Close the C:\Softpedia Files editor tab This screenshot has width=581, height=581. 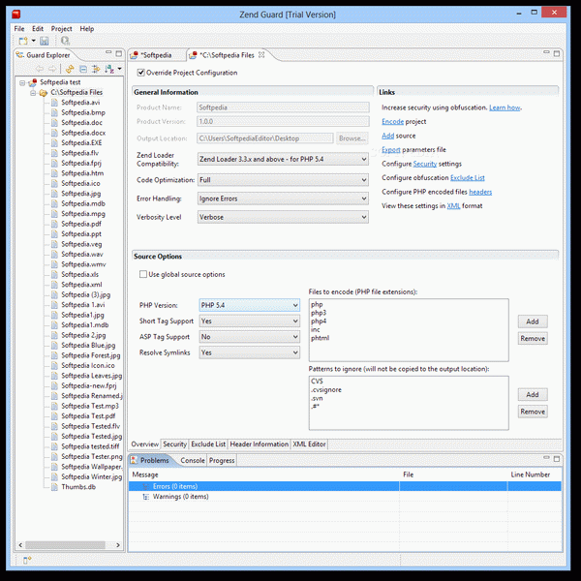pos(275,56)
